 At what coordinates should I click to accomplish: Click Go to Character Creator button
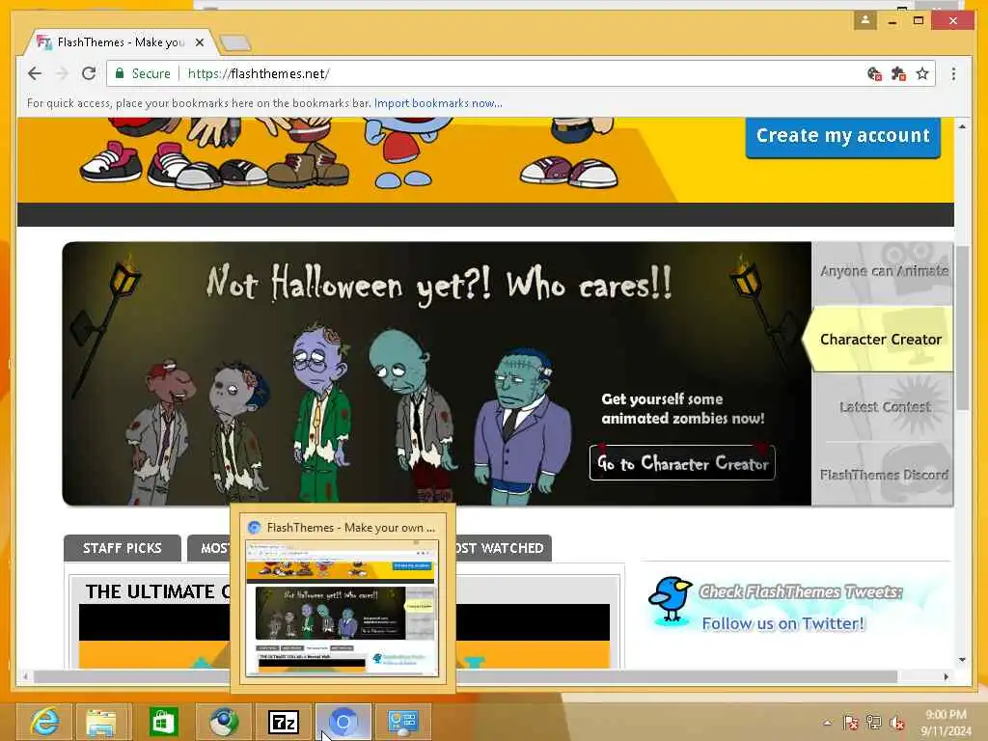tap(682, 463)
